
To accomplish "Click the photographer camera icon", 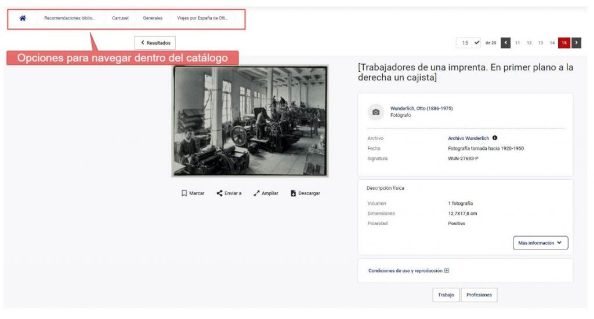I will (376, 112).
